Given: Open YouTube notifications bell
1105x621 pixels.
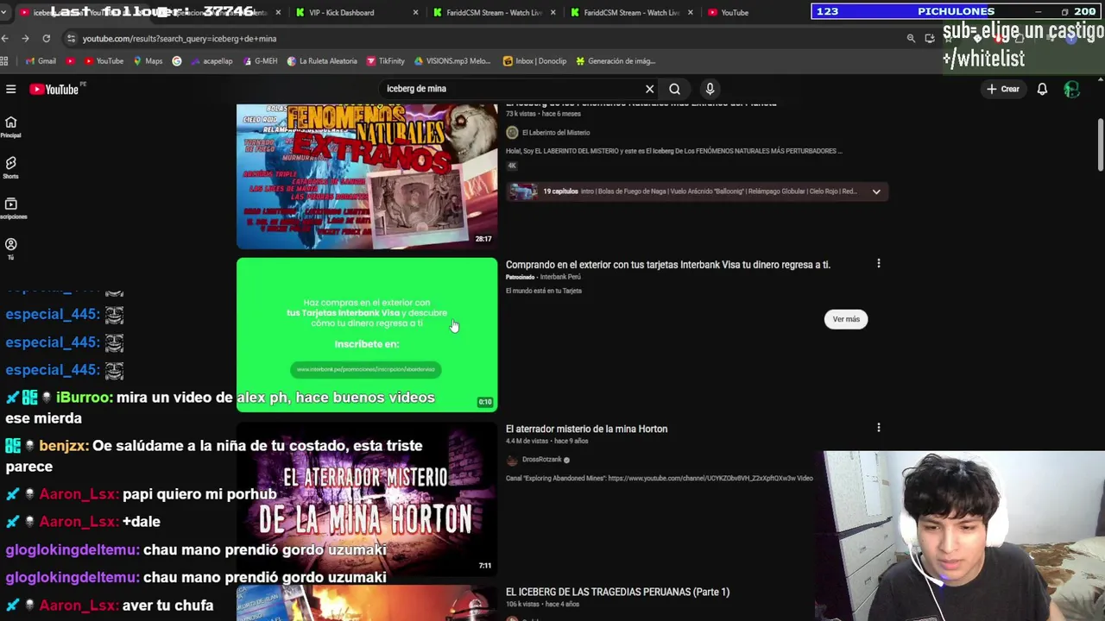Looking at the screenshot, I should pos(1042,89).
